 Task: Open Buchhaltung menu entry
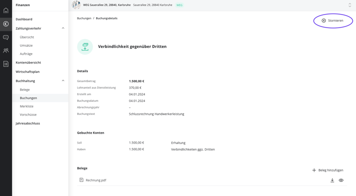(x=25, y=81)
